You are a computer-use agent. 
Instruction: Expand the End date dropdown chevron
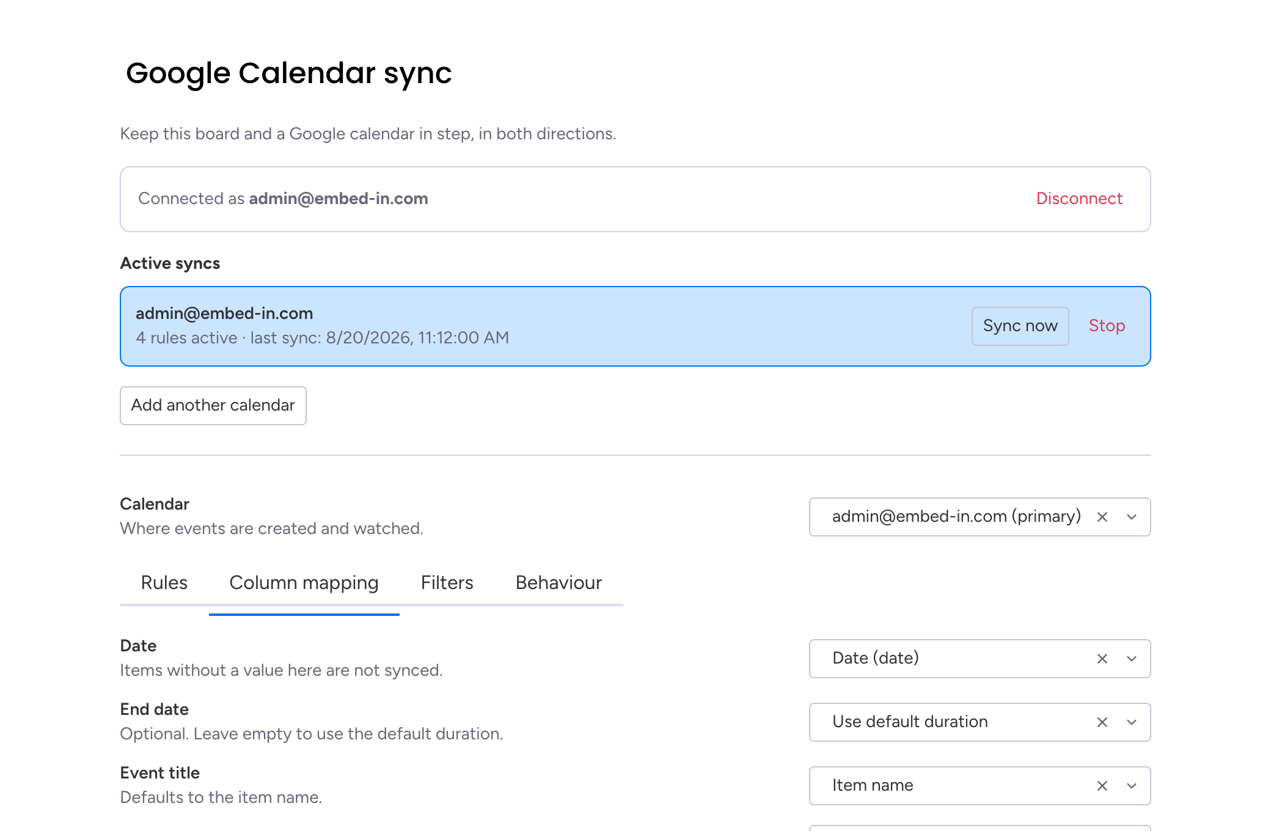(1132, 722)
